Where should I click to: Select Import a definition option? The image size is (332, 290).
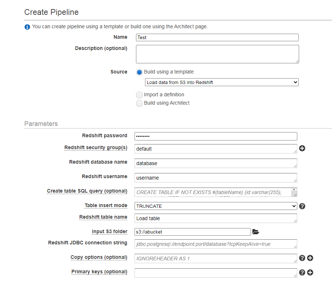click(x=139, y=95)
